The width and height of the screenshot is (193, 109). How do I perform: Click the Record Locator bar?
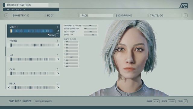31,10
